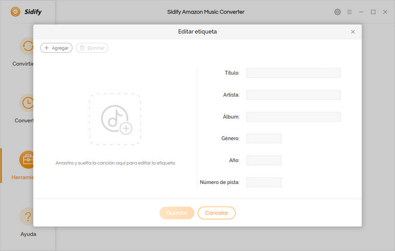Click the Guardar button

click(x=177, y=213)
